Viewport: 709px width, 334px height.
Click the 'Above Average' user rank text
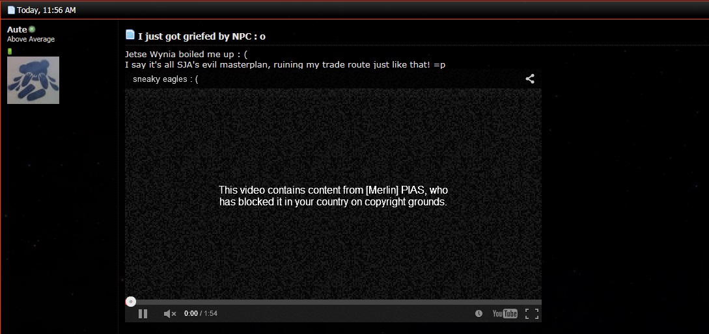(31, 39)
